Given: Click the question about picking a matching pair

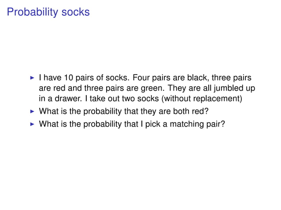Looking at the screenshot, I should click(x=132, y=124).
